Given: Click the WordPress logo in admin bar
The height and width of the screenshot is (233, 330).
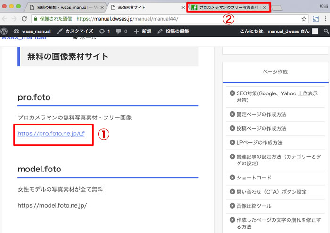Looking at the screenshot, I should (5, 31).
